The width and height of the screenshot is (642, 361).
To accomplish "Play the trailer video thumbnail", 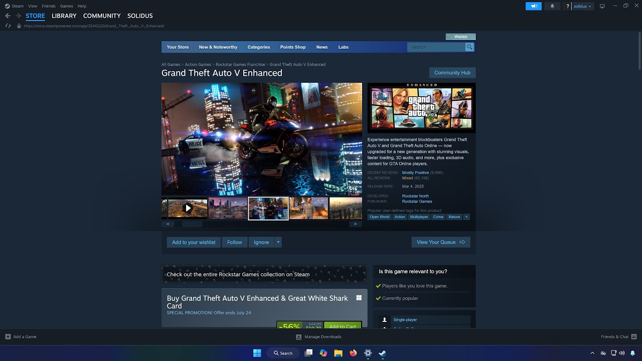I will click(x=188, y=208).
